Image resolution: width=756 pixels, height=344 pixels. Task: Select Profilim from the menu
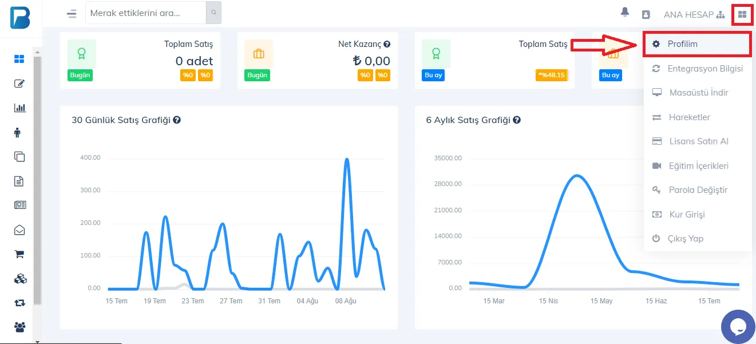tap(698, 44)
